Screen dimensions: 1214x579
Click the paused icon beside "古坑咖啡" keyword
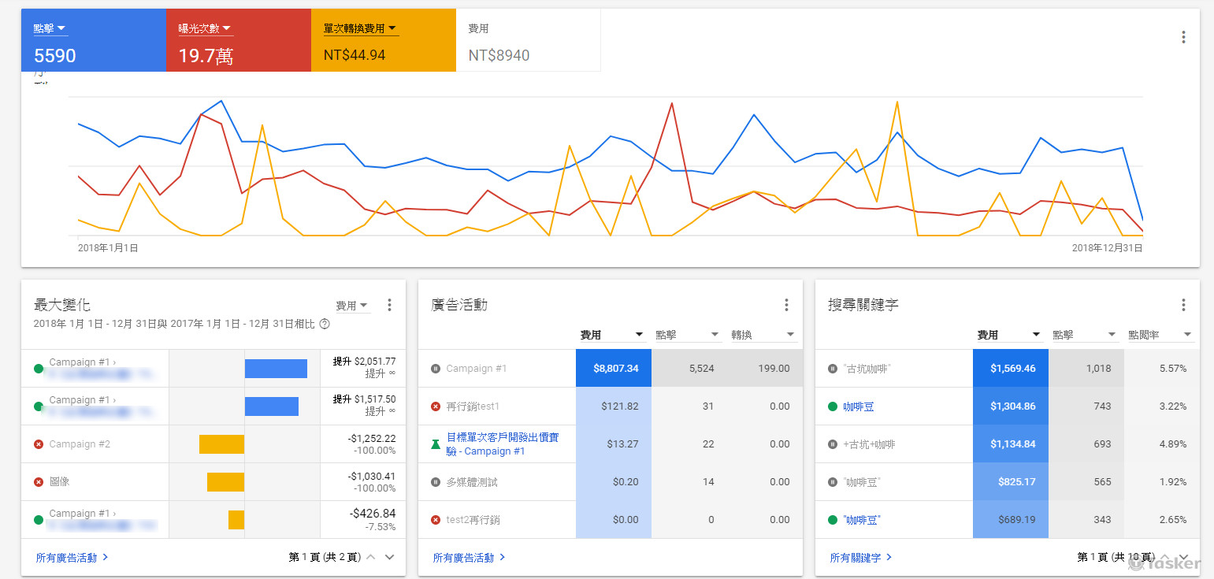click(834, 368)
